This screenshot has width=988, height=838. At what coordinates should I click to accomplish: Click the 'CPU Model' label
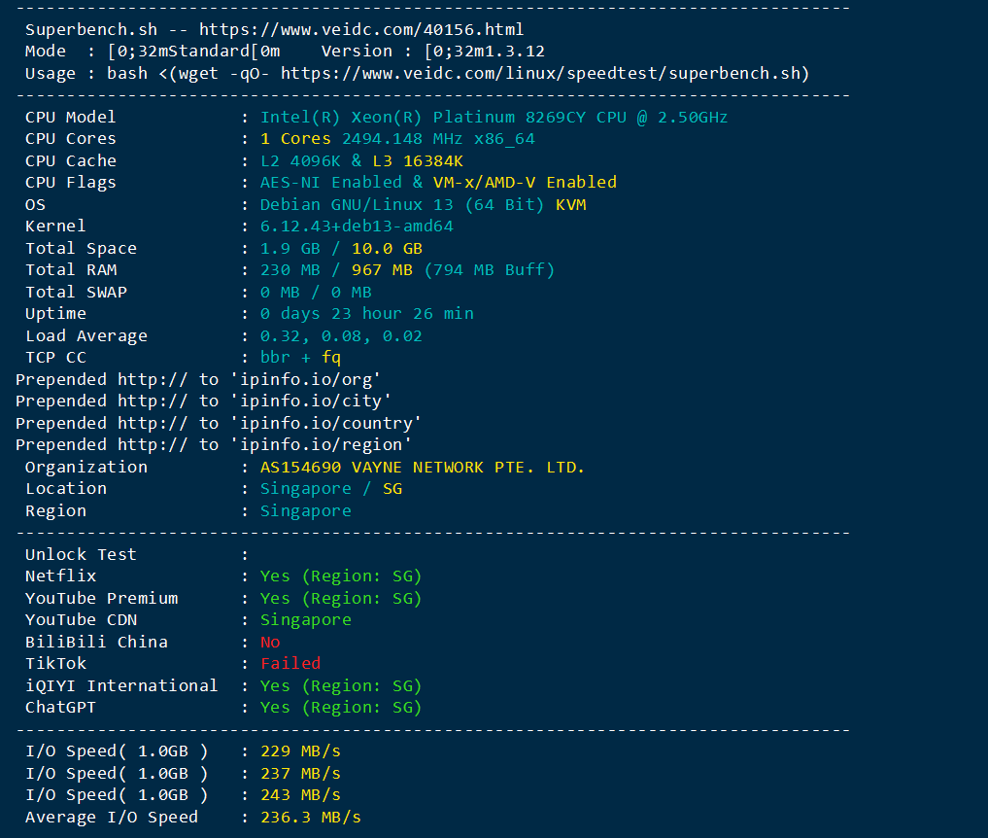(x=71, y=118)
